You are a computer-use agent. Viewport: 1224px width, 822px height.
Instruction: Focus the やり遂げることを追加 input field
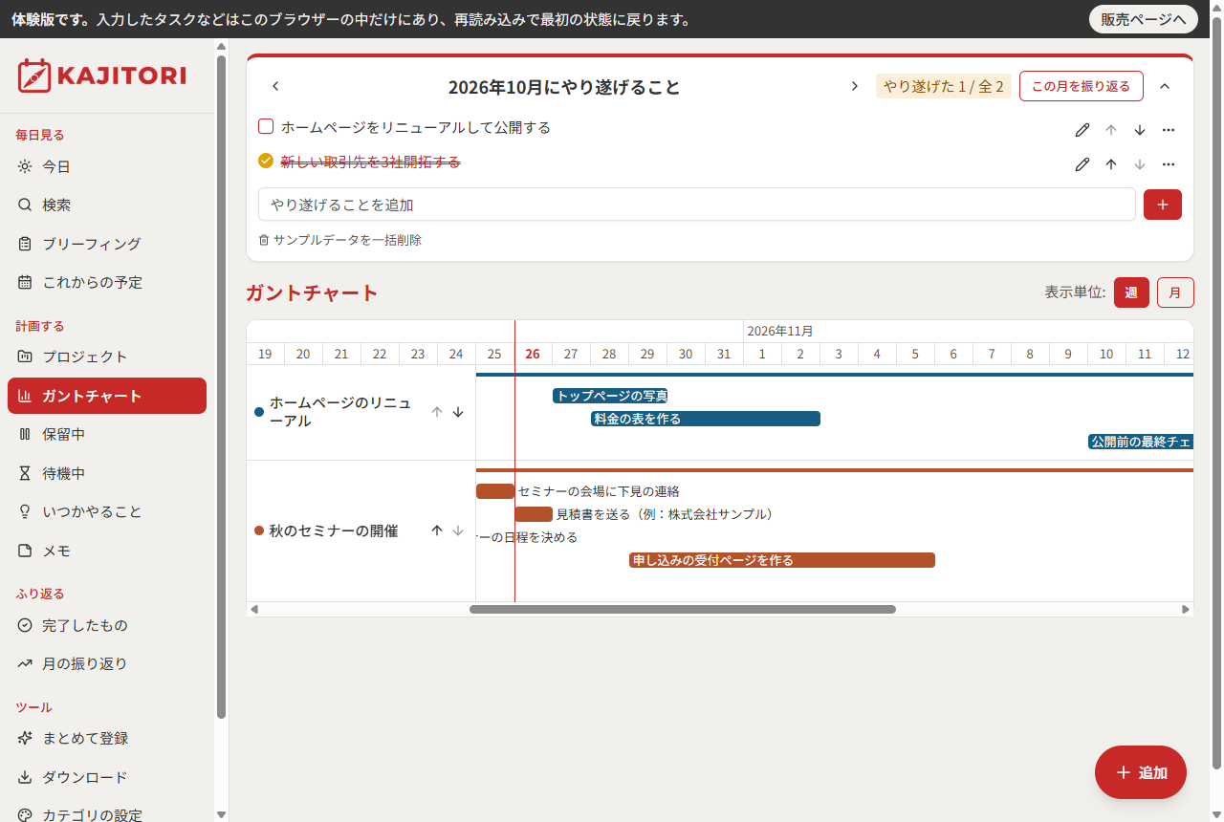pyautogui.click(x=697, y=205)
